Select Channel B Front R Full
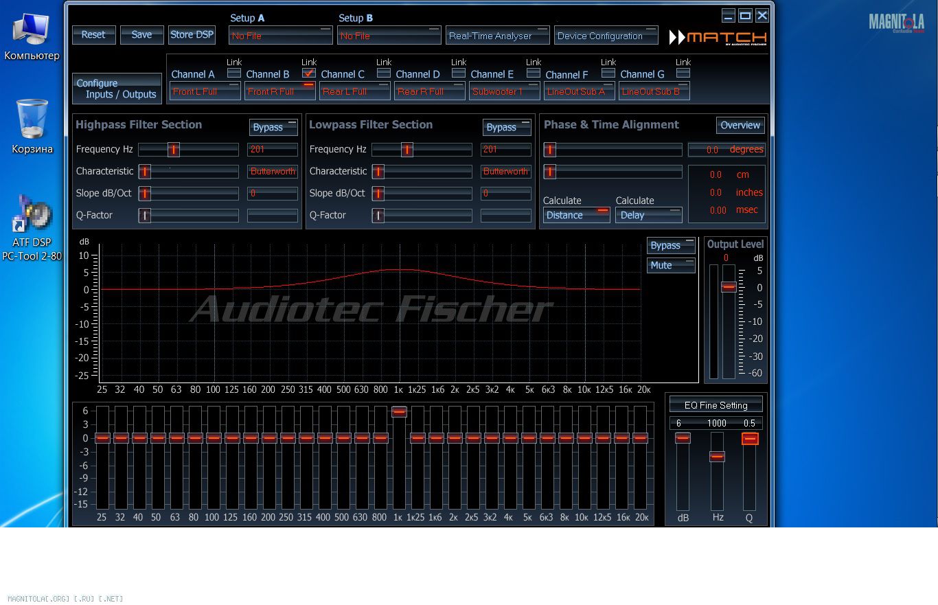 click(x=280, y=91)
